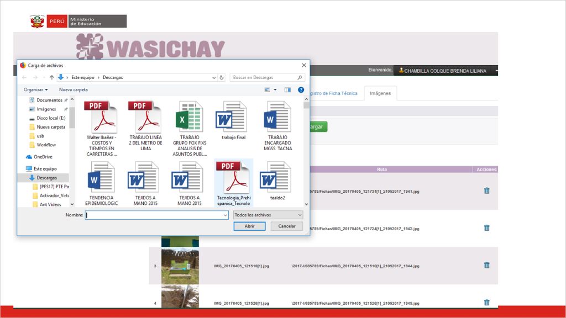Select OneDrive in the navigation pane

click(x=43, y=157)
